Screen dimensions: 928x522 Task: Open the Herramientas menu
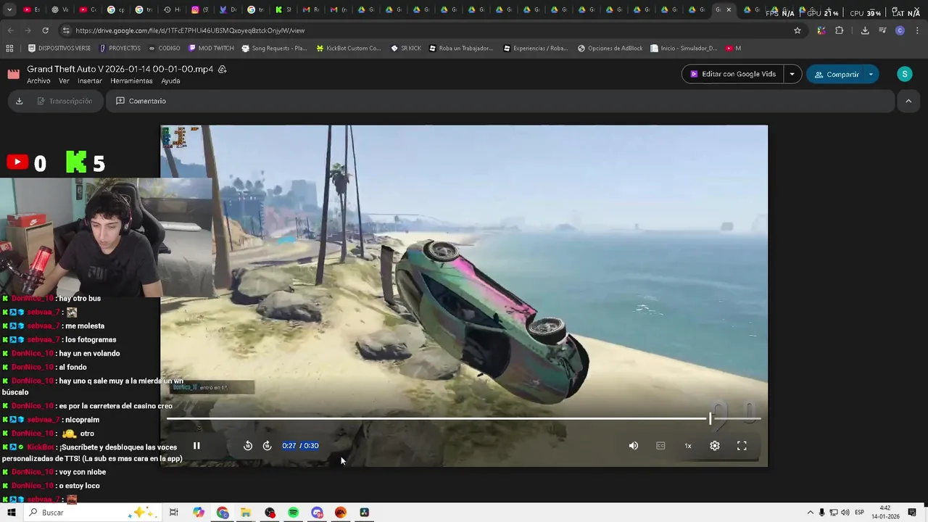tap(131, 81)
